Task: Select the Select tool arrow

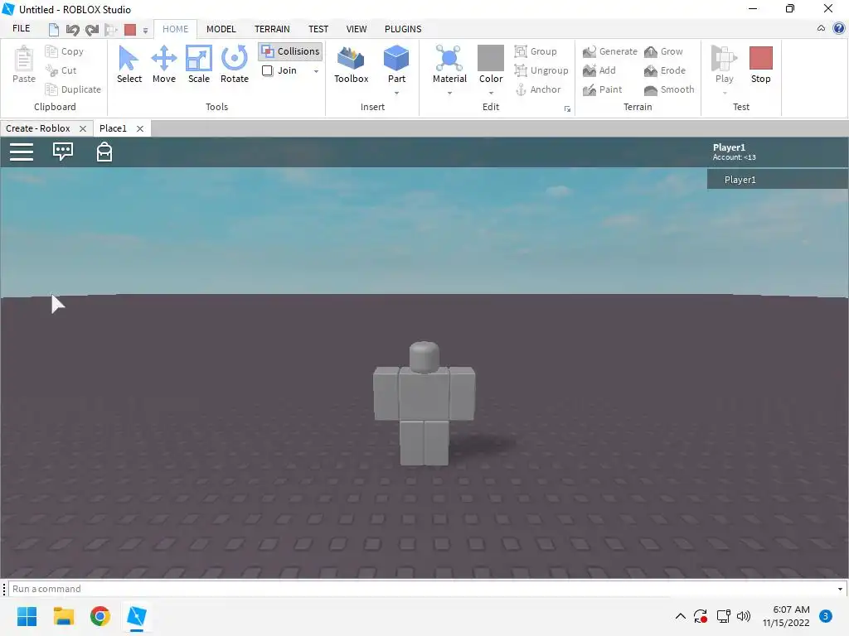Action: (x=129, y=65)
